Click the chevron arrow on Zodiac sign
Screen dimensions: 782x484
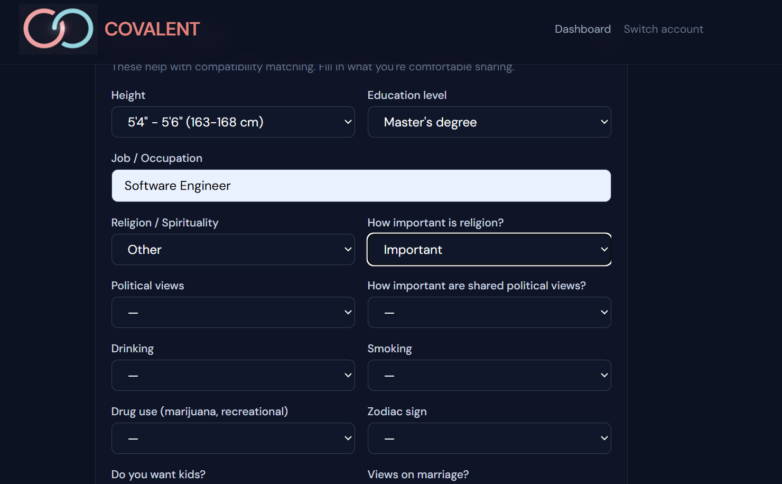(x=604, y=439)
